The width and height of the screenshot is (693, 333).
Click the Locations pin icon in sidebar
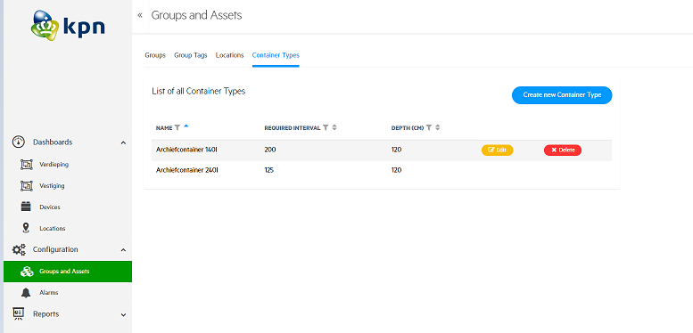[26, 228]
